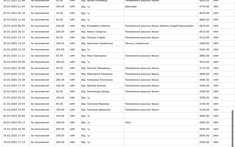The height and width of the screenshot is (147, 235).
Task: Click cat emoji in 24.03.2025 12:18 row
Action: 89,50
